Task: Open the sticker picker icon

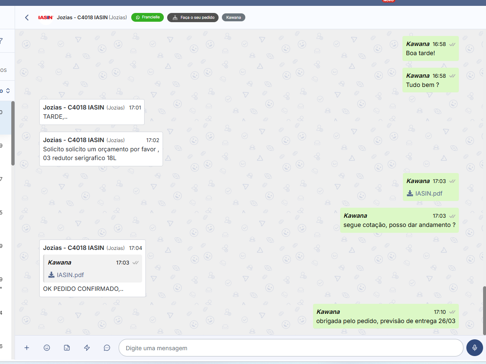Action: (67, 348)
